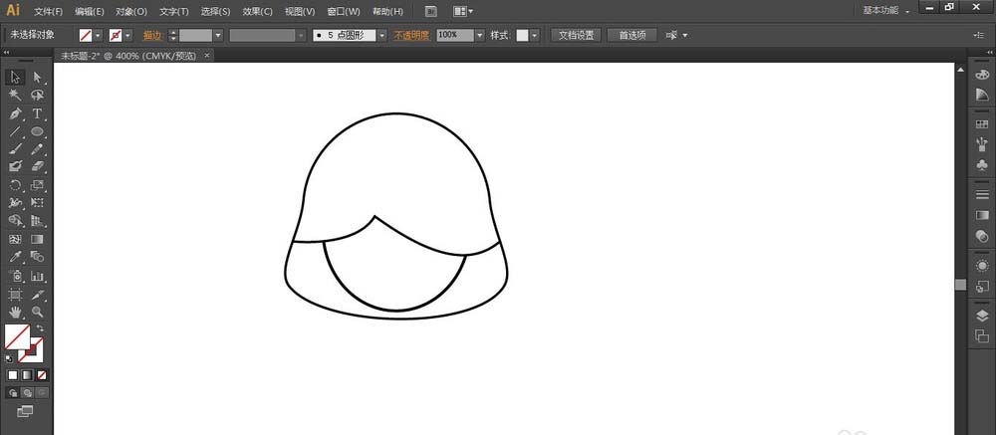Select the Type tool
Screen dimensions: 996x435
pos(37,113)
